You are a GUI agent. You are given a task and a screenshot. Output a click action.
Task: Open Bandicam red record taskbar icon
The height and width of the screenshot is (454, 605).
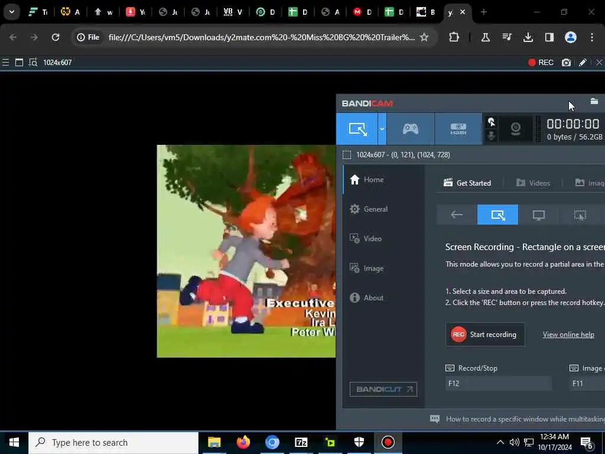click(x=388, y=442)
